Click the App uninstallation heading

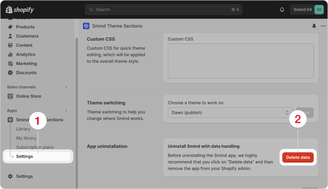(x=107, y=146)
